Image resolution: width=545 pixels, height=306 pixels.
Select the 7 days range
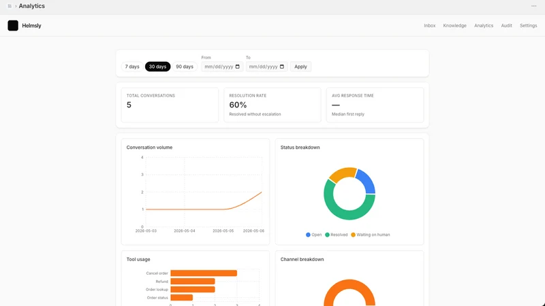click(x=132, y=67)
